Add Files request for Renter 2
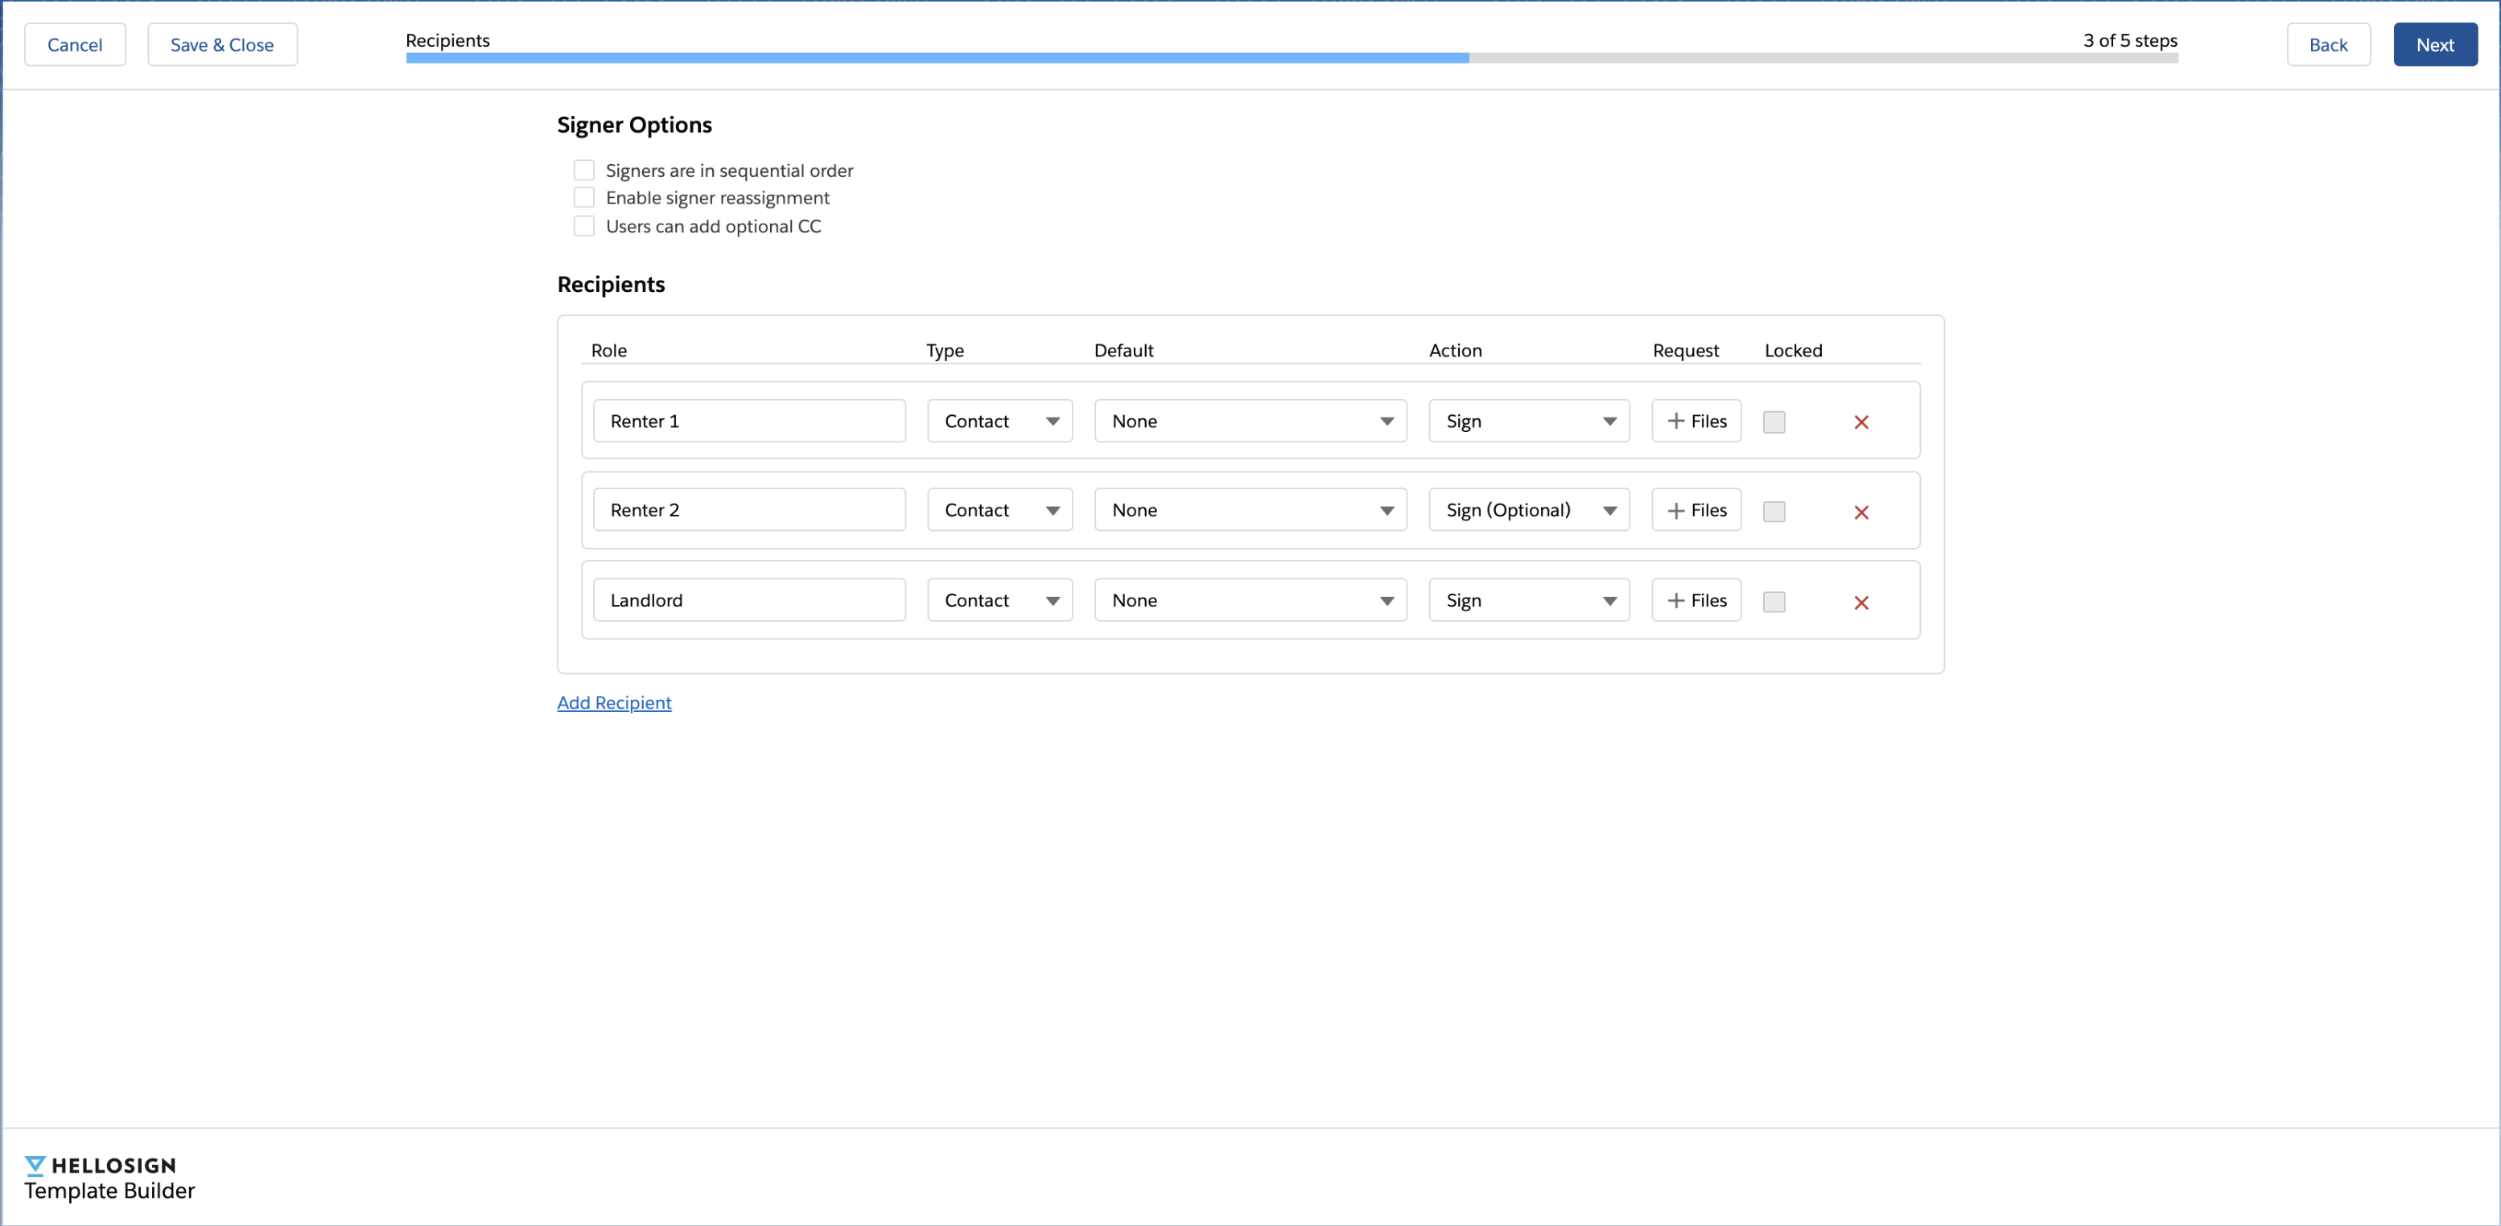 point(1696,511)
